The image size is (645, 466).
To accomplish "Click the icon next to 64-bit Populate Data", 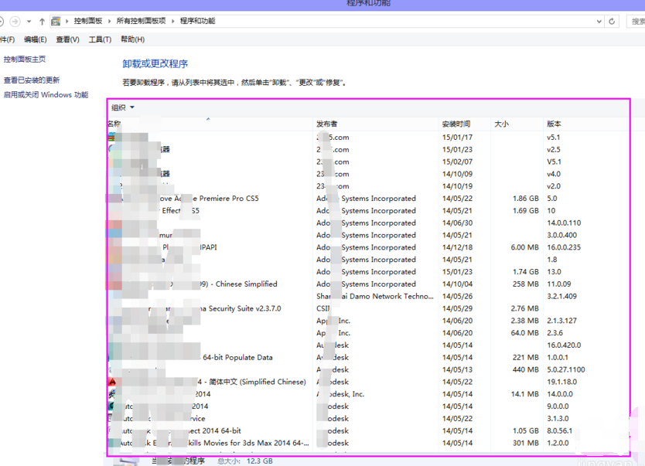I will point(111,357).
